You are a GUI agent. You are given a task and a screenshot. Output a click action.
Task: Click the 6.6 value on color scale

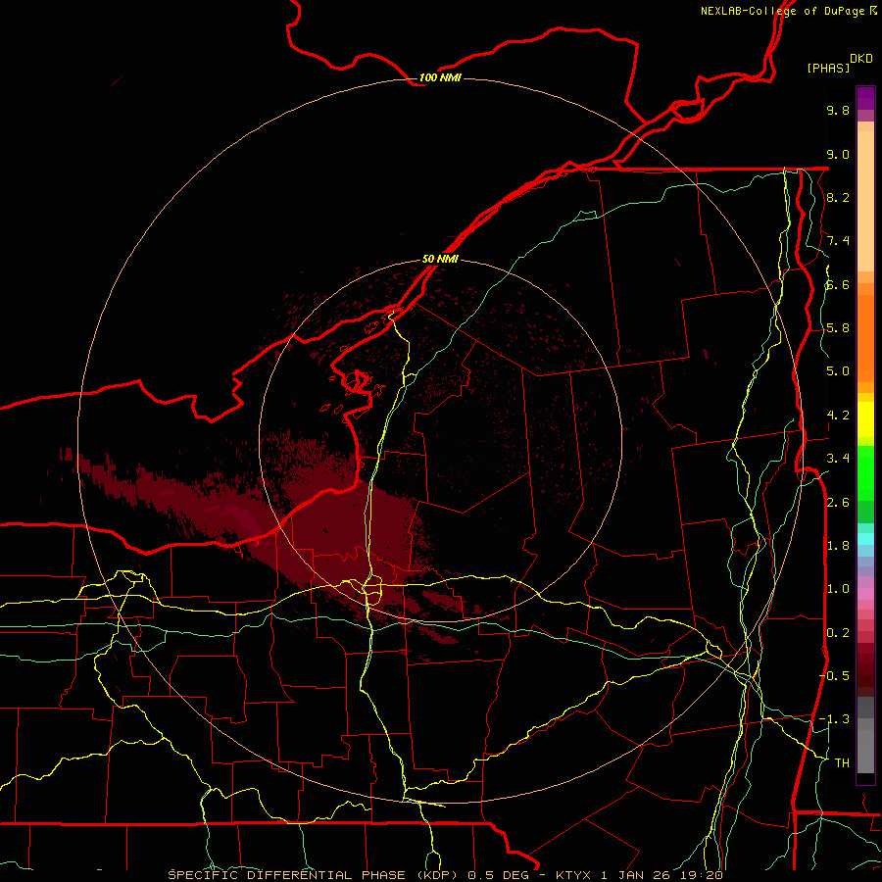point(838,284)
